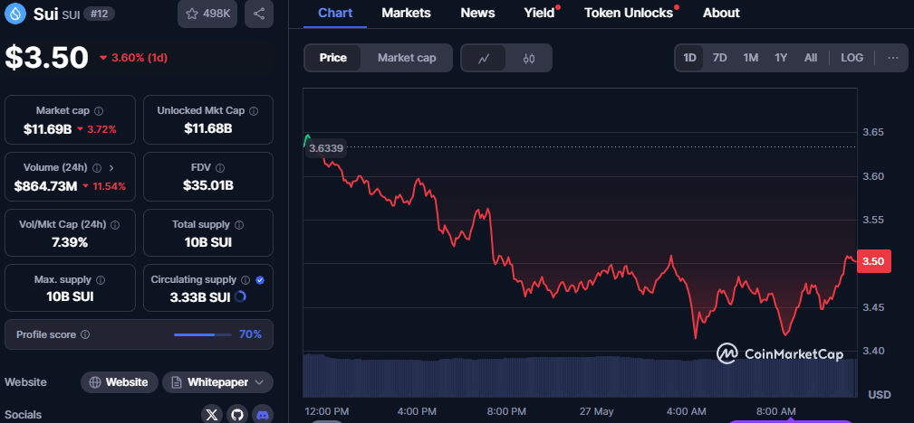This screenshot has height=423, width=914.
Task: Click the $3.50 headline price
Action: pyautogui.click(x=46, y=58)
